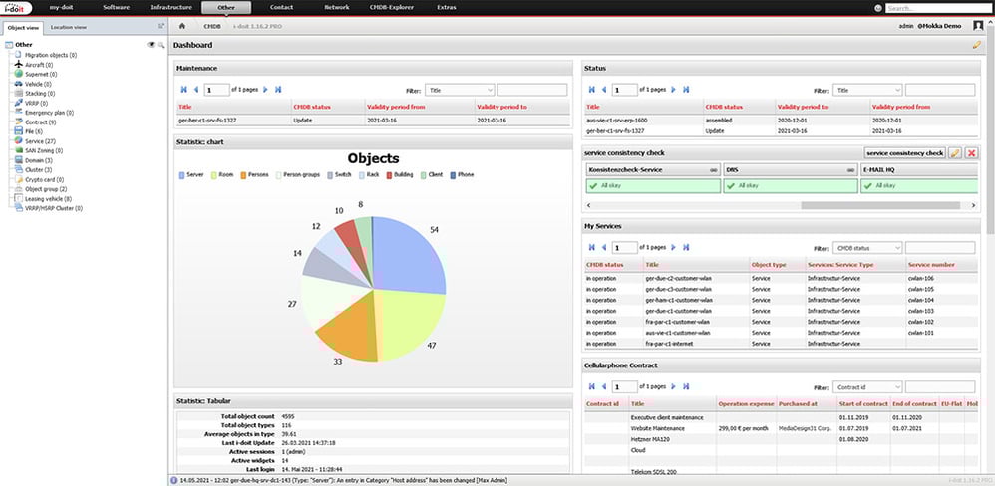Go to last page in Cellularphone Contract widget
The height and width of the screenshot is (486, 995).
[x=686, y=386]
